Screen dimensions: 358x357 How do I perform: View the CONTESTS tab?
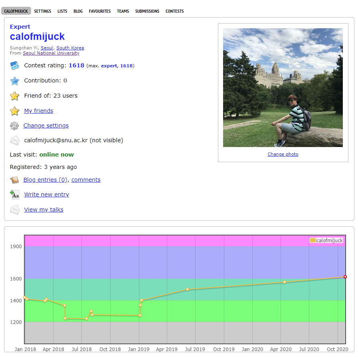click(x=174, y=11)
